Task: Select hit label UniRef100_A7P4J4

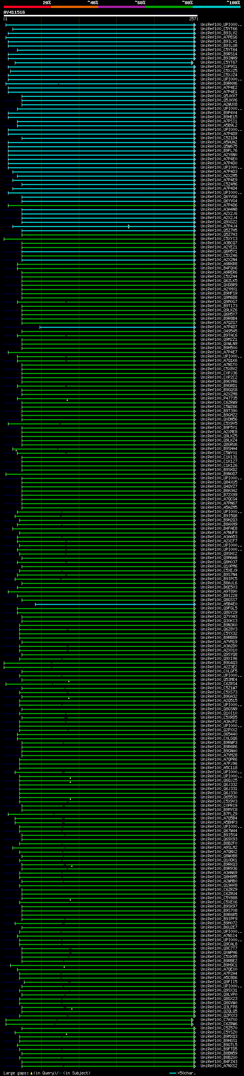Action: 219,226
